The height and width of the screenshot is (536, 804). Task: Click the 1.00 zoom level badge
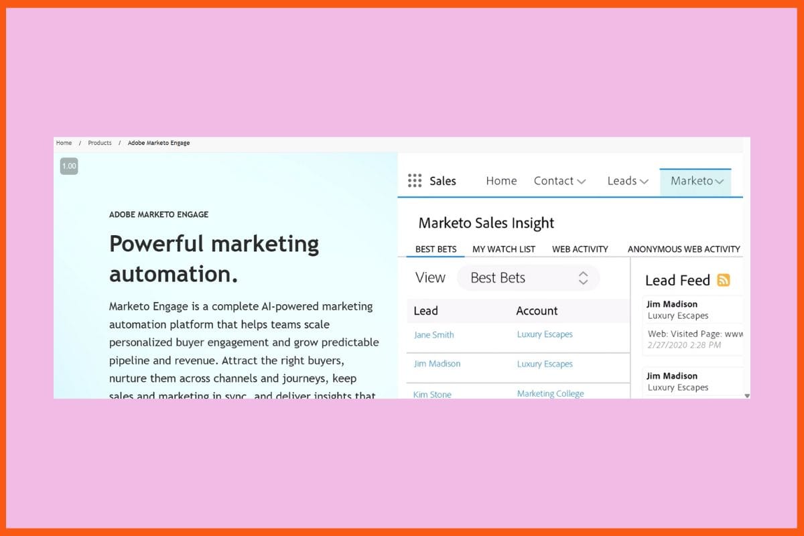coord(68,165)
